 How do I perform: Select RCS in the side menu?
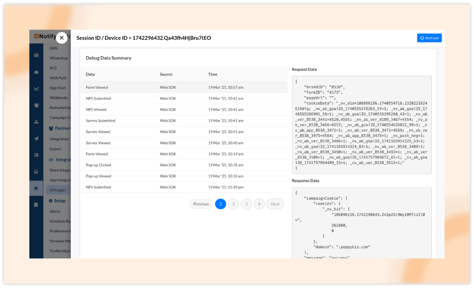(53, 68)
